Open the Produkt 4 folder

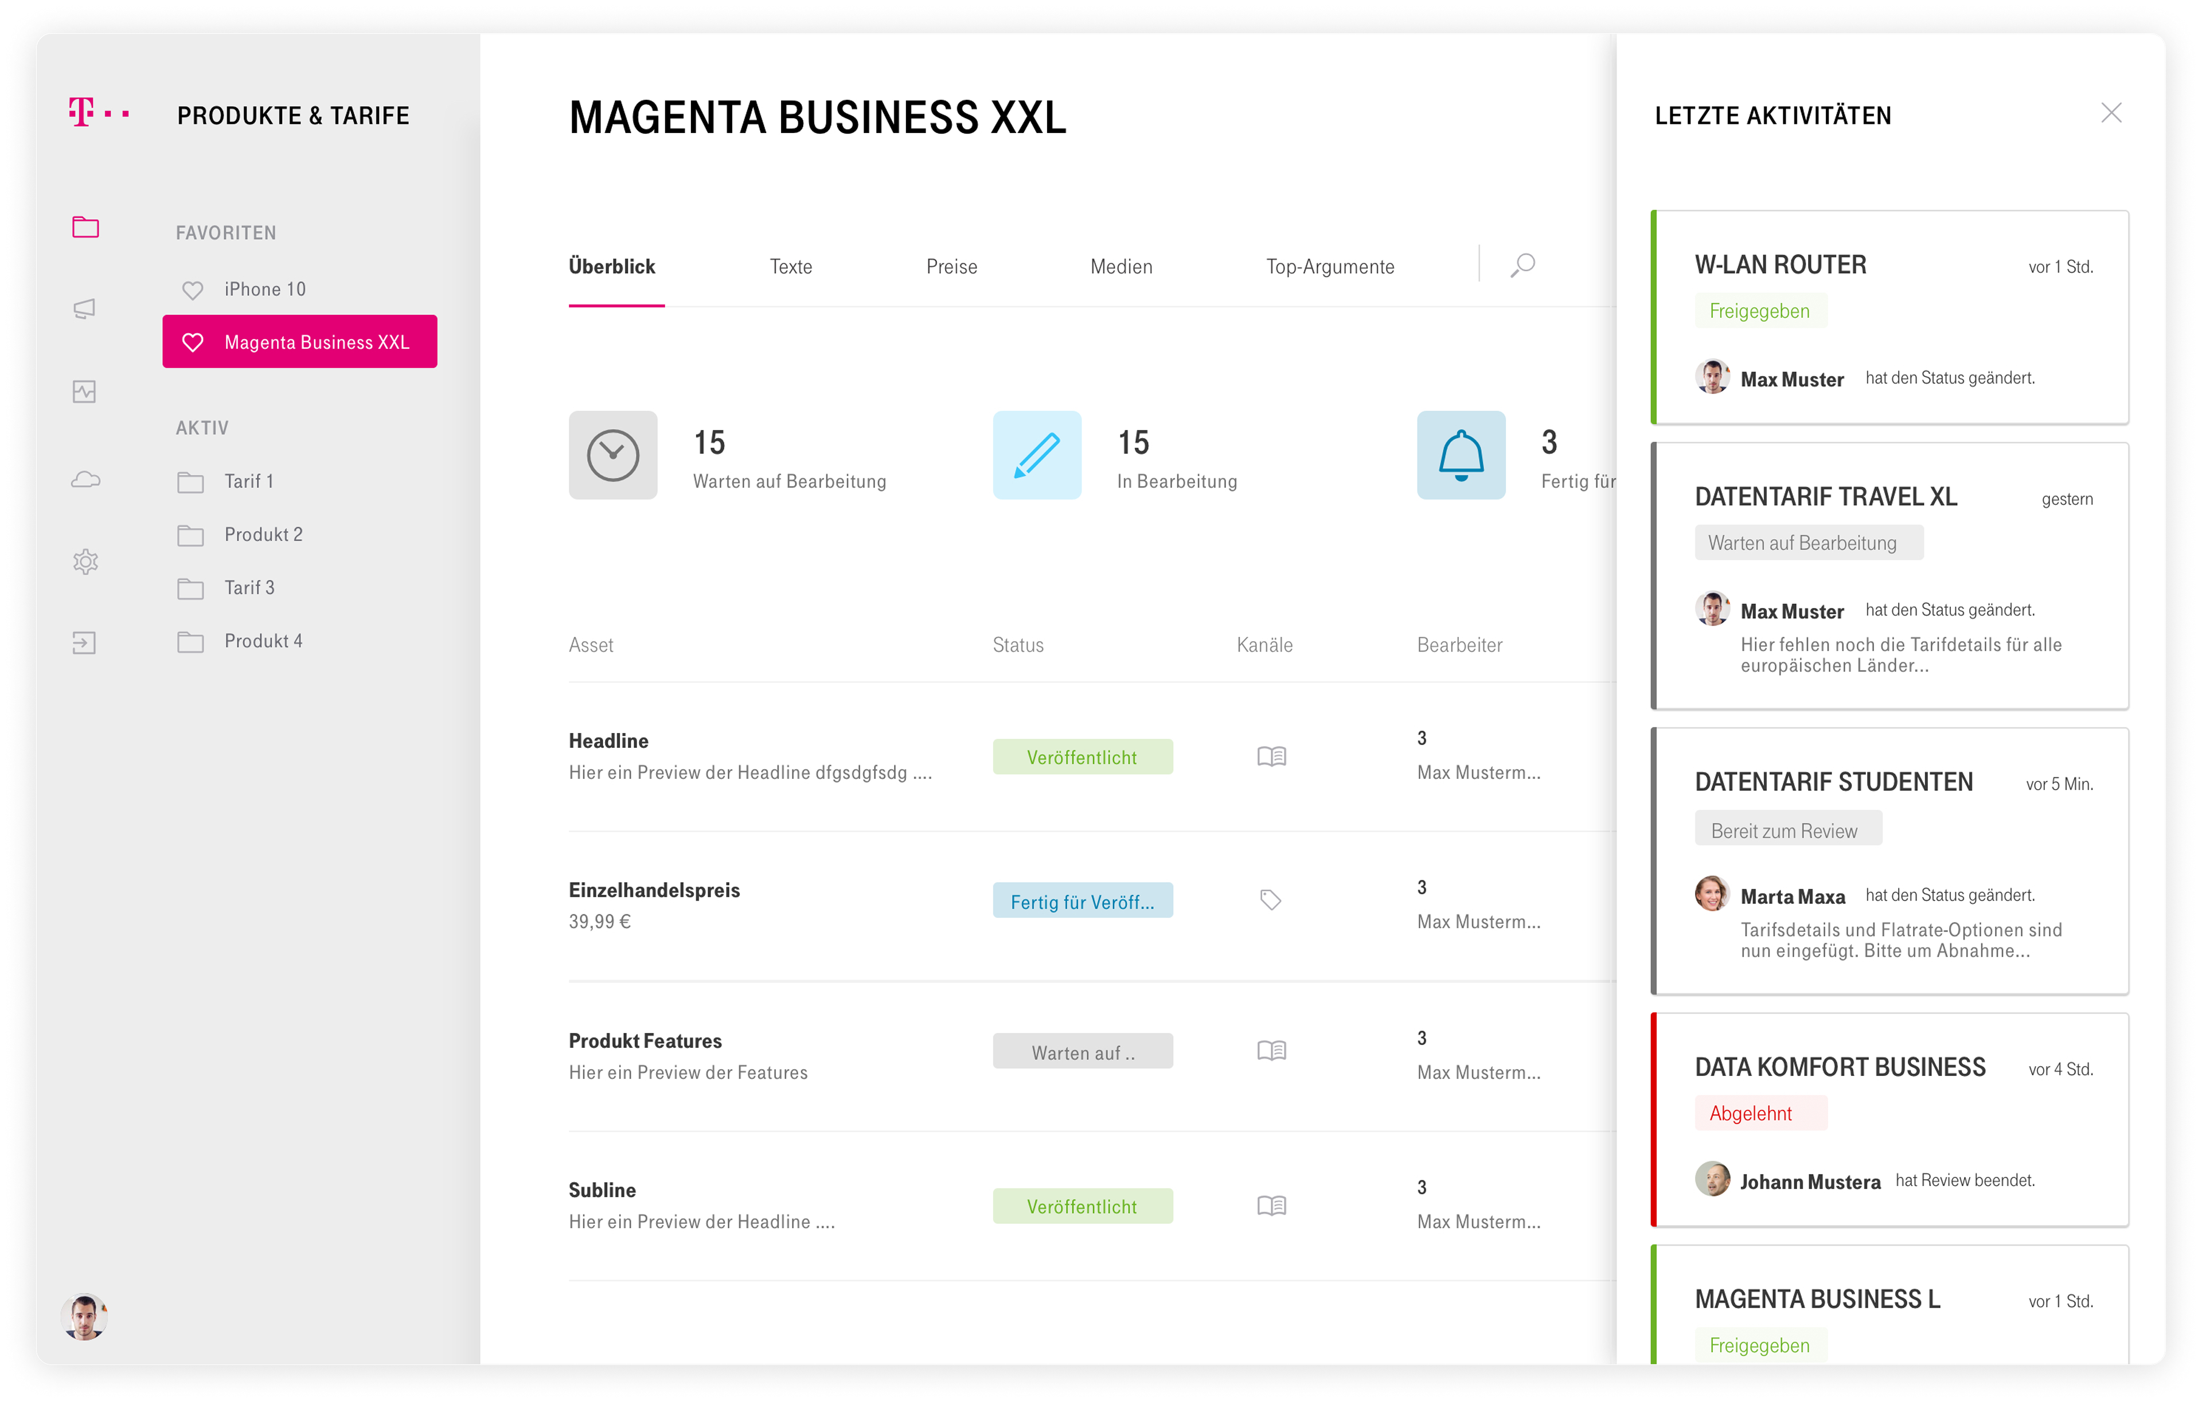tap(263, 640)
